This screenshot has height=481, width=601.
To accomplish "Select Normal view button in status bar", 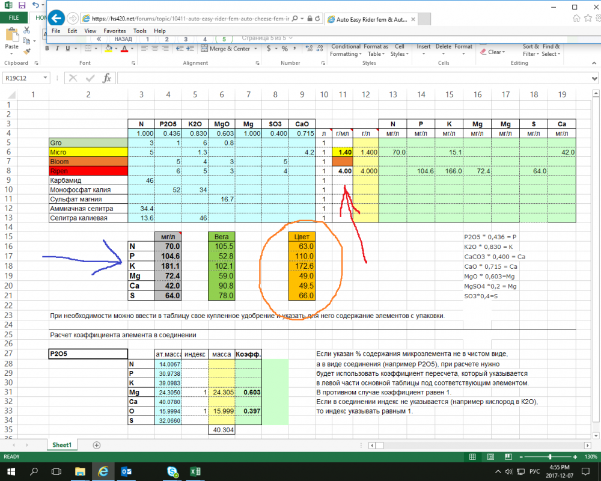I will [472, 456].
